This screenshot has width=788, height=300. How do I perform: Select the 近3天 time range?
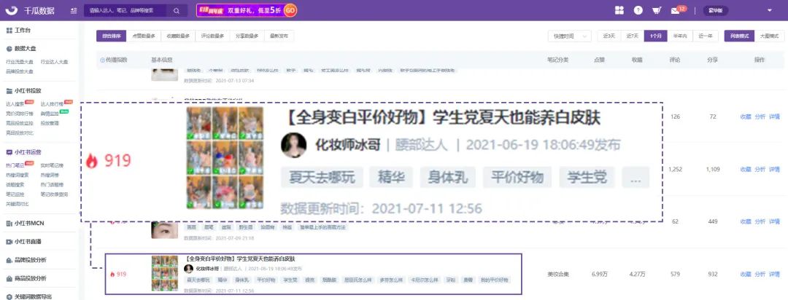coord(609,36)
